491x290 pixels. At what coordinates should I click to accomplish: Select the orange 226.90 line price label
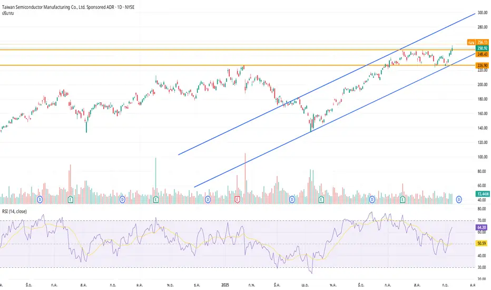point(482,65)
